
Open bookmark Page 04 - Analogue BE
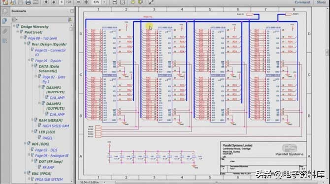pos(52,155)
